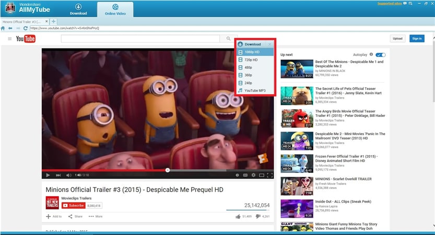This screenshot has height=235, width=435.
Task: Open the Movieclips Trailers channel name link
Action: coord(76,198)
